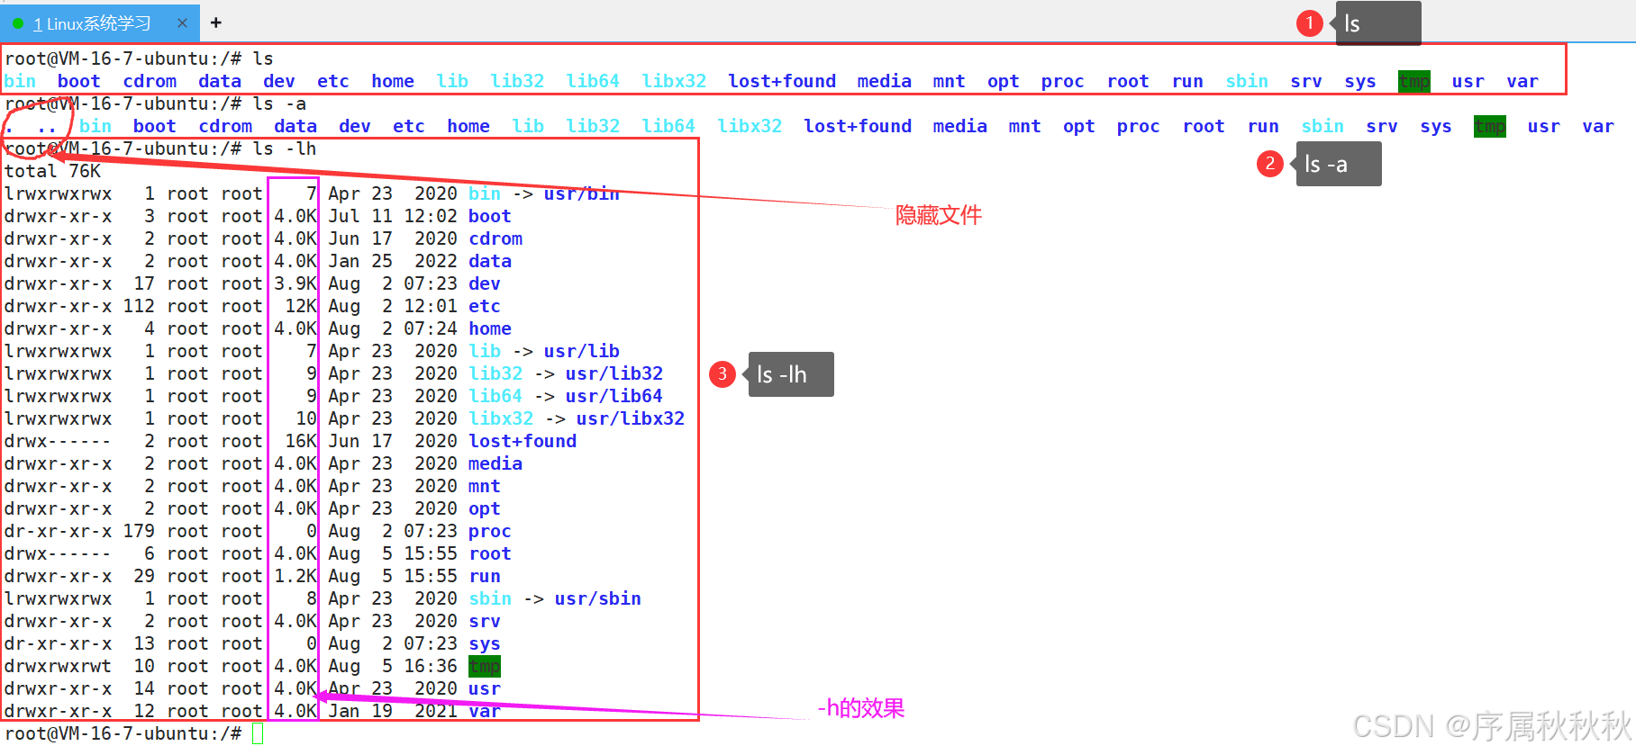Switch to the "1 Linux系统学习" session tab
Screen dimensions: 1636x755
click(99, 22)
